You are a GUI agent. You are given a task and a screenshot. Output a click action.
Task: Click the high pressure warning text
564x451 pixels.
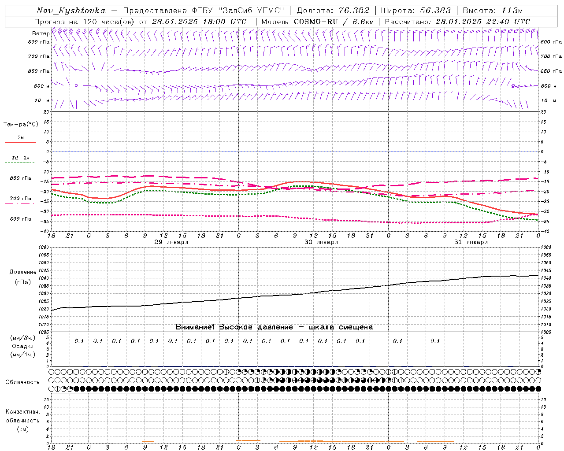click(x=274, y=327)
